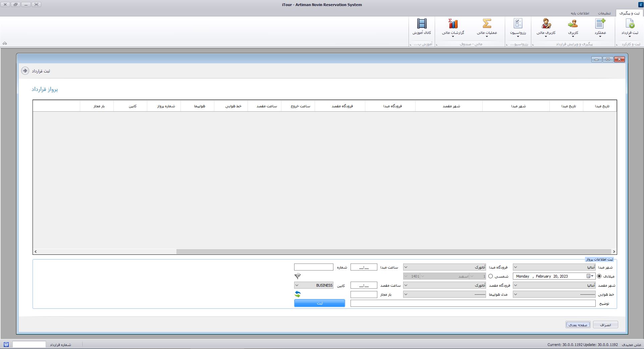Click the پیگیری و ویرایش قرارداد group launcher
Image resolution: width=644 pixels, height=349 pixels.
click(534, 45)
